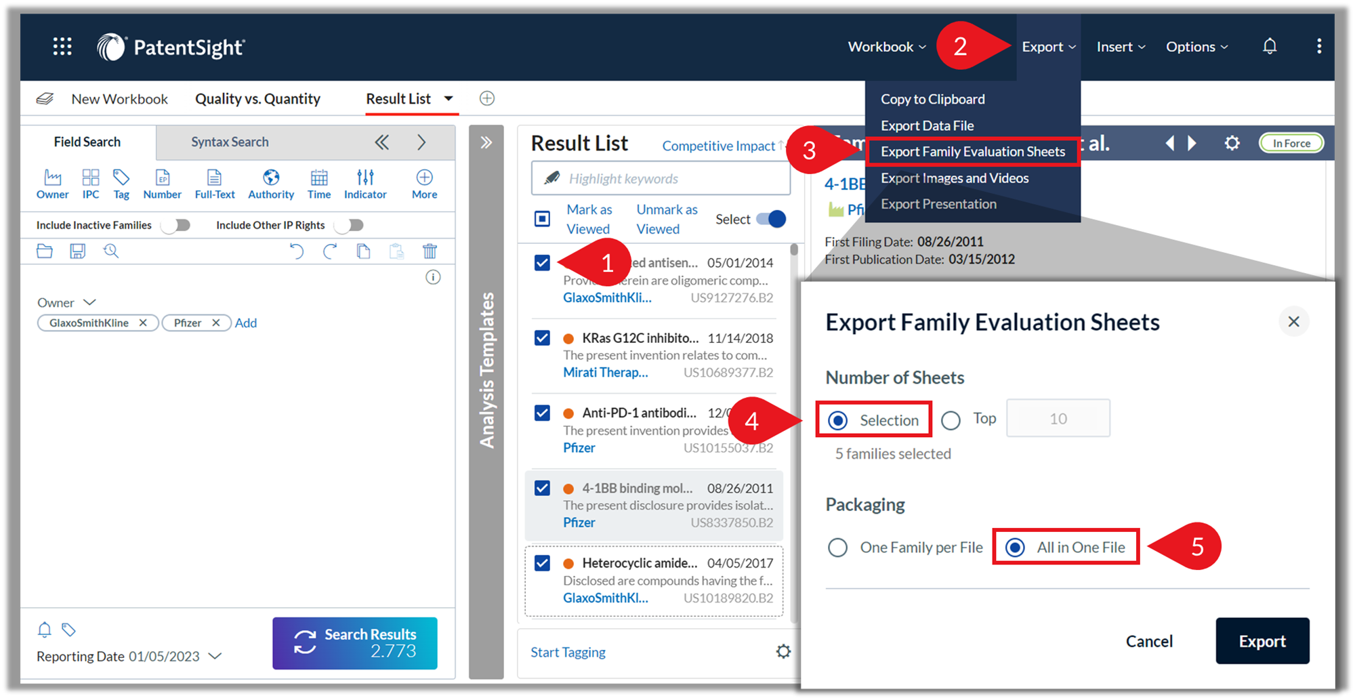Click the search history magnifier icon

pos(111,251)
